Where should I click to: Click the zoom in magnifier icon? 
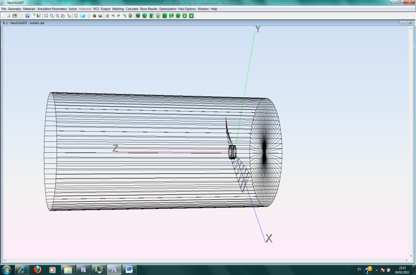tap(52, 16)
